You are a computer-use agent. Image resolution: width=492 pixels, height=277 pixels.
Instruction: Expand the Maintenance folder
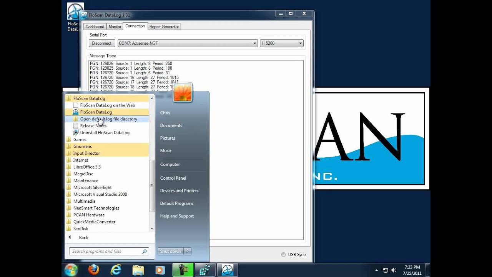[107, 181]
